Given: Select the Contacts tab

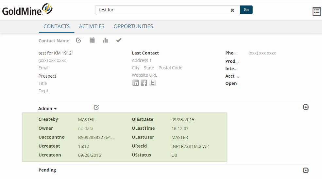Looking at the screenshot, I should pos(57,26).
